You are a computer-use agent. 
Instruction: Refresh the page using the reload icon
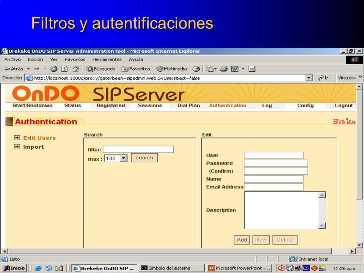tap(64, 69)
